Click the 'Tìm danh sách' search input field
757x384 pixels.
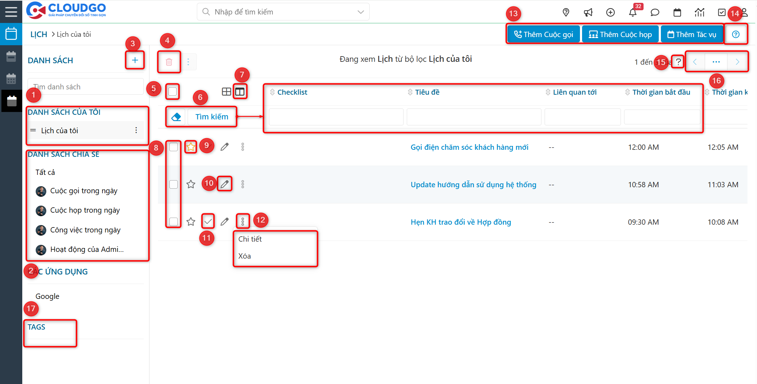pos(86,86)
